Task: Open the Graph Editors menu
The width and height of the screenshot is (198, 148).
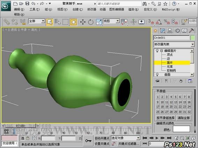Action: (x=117, y=9)
